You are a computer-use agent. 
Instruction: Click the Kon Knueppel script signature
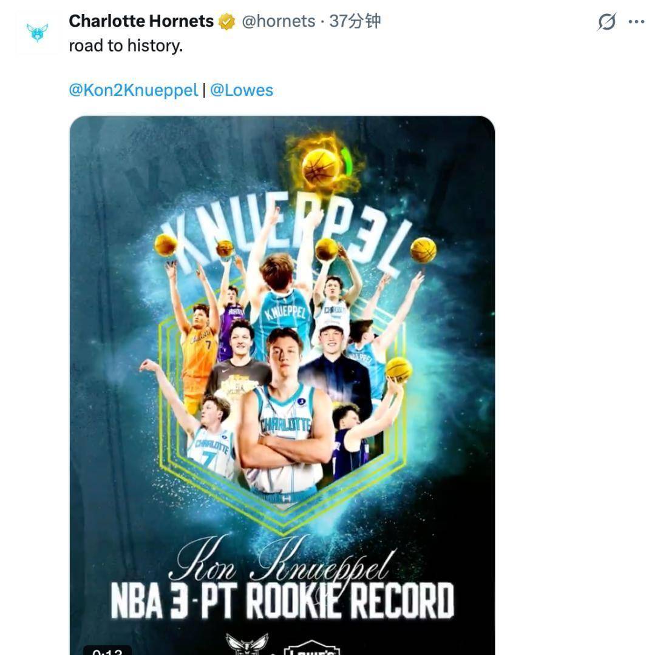(282, 560)
